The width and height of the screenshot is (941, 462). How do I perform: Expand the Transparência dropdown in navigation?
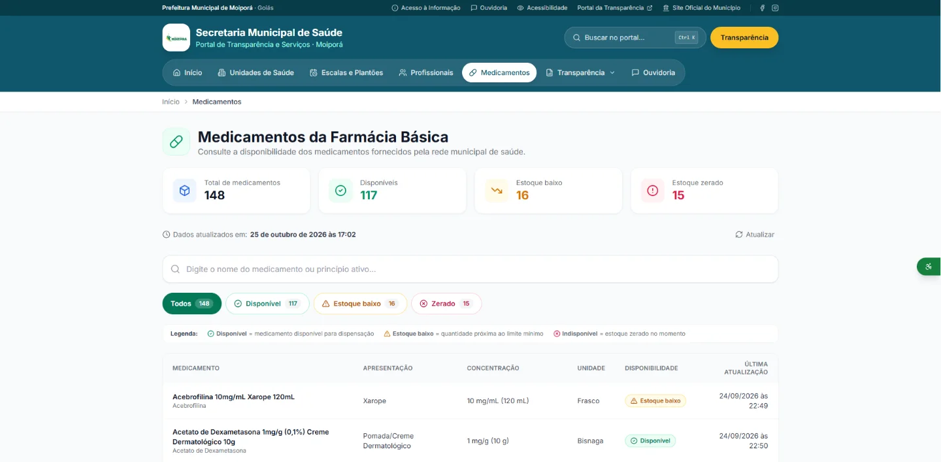(x=580, y=73)
